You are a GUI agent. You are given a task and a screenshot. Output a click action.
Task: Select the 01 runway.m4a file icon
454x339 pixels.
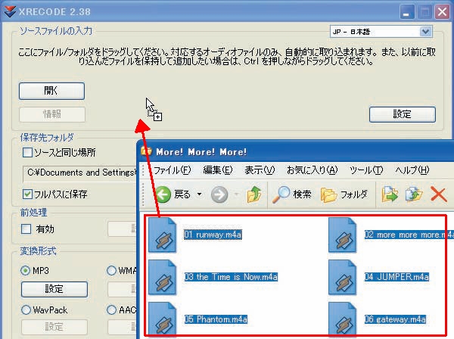[162, 235]
